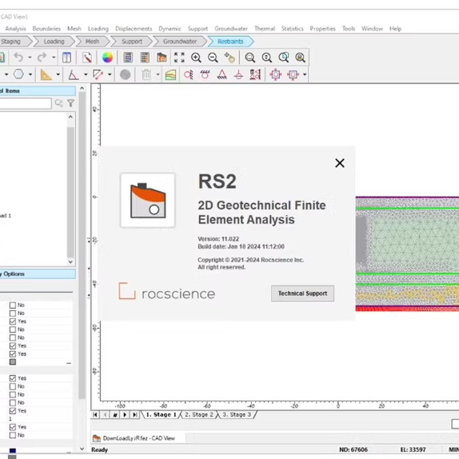Switch to the Restraints workflow tab

[230, 42]
